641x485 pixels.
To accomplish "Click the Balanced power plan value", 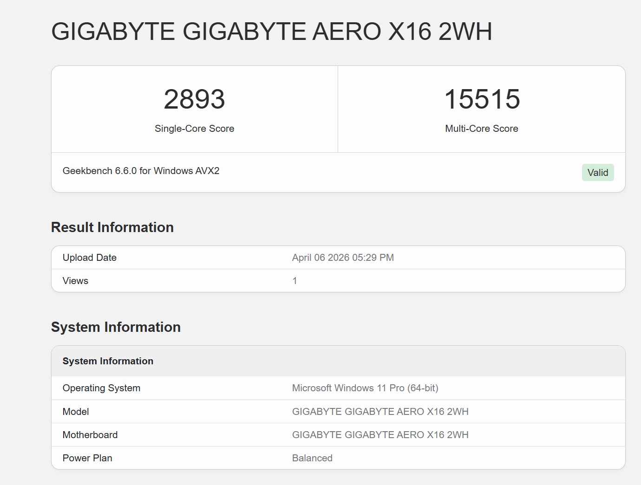I will 312,458.
